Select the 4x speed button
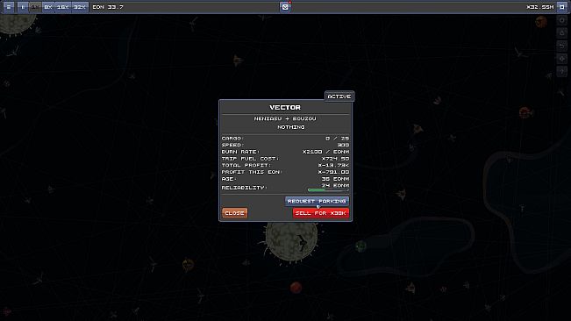 coord(35,7)
